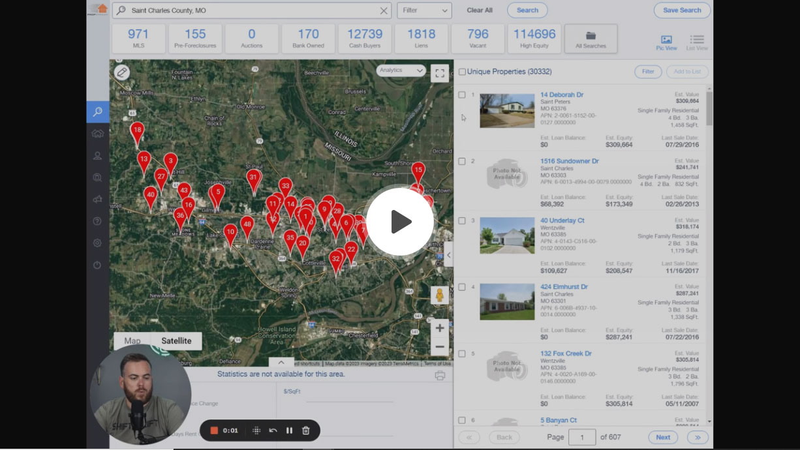
Task: Zoom out on the map
Action: (440, 347)
